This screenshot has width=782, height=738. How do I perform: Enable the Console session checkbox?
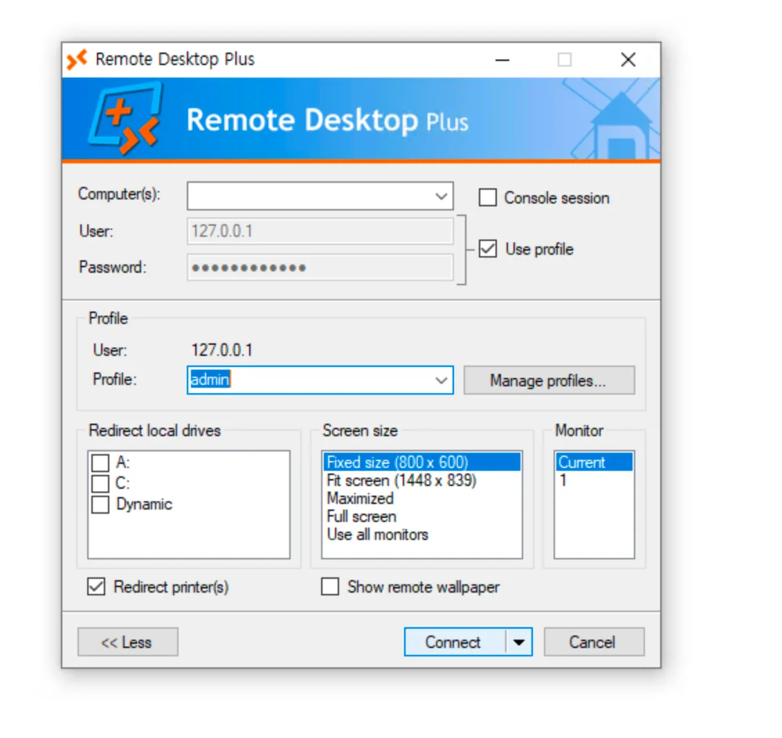pos(488,197)
